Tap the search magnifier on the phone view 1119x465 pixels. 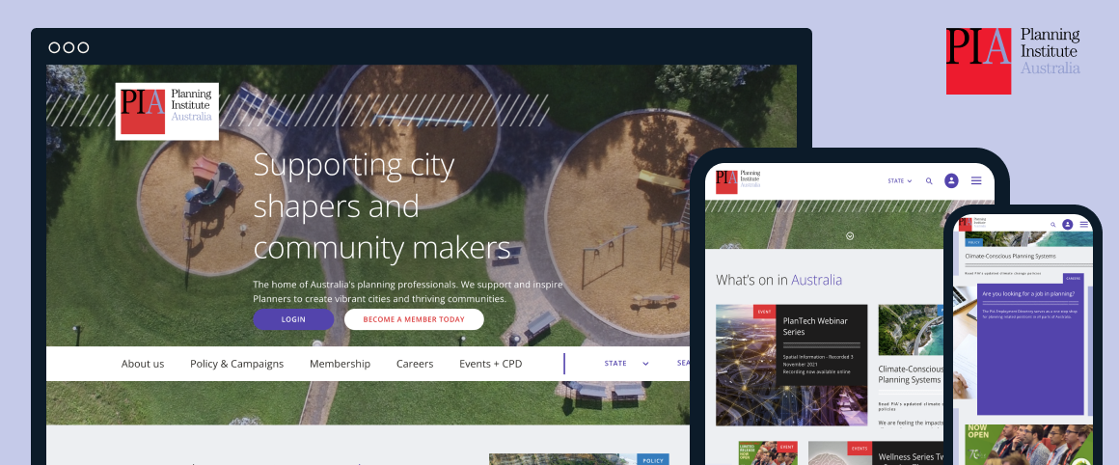pos(1053,225)
